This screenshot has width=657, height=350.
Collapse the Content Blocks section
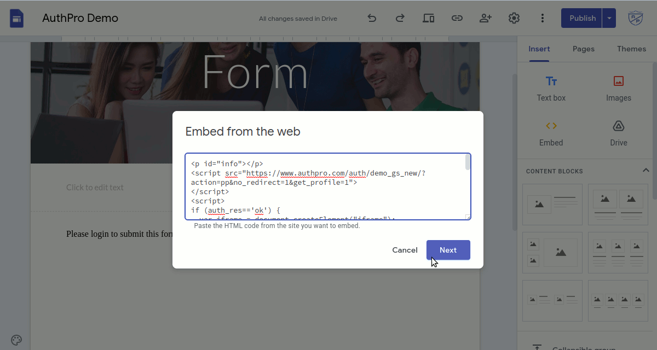pyautogui.click(x=646, y=171)
